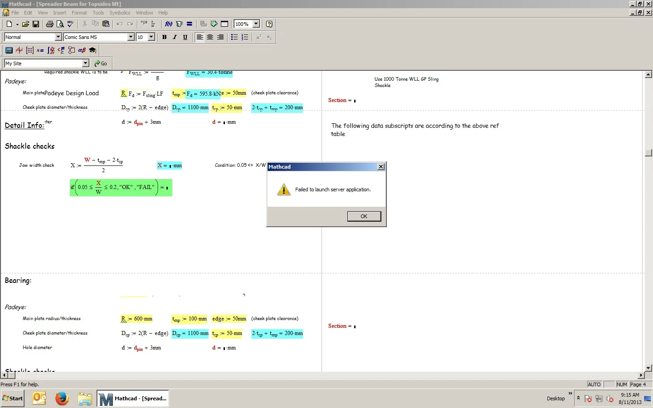This screenshot has width=653, height=408.
Task: Open the Symbolics menu
Action: [120, 13]
